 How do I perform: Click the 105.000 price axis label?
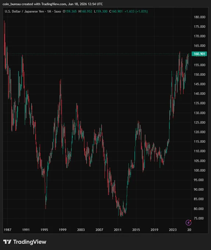click(x=200, y=161)
